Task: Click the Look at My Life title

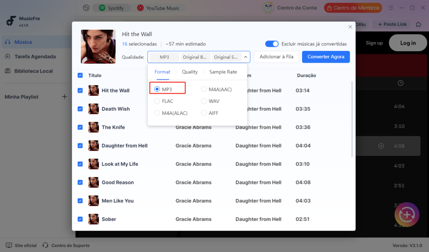Action: (120, 164)
